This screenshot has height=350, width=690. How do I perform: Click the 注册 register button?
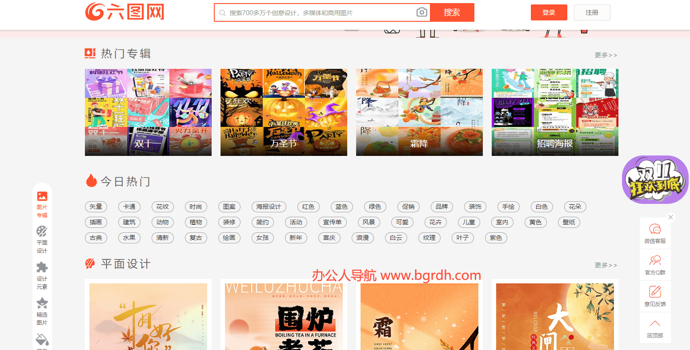pyautogui.click(x=592, y=12)
